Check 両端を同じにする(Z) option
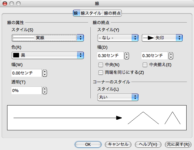The image size is (194, 150). click(101, 72)
